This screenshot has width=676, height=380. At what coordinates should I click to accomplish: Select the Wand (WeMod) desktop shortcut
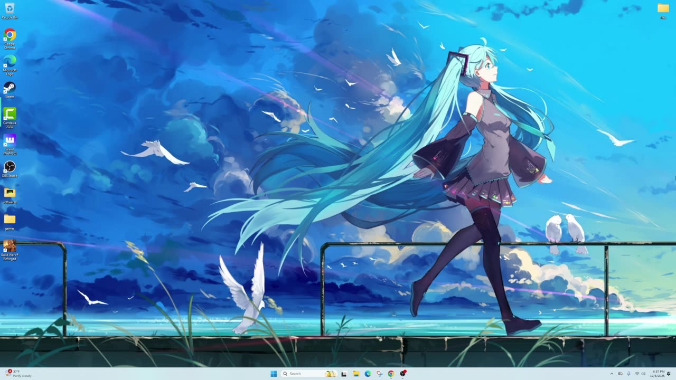click(10, 144)
